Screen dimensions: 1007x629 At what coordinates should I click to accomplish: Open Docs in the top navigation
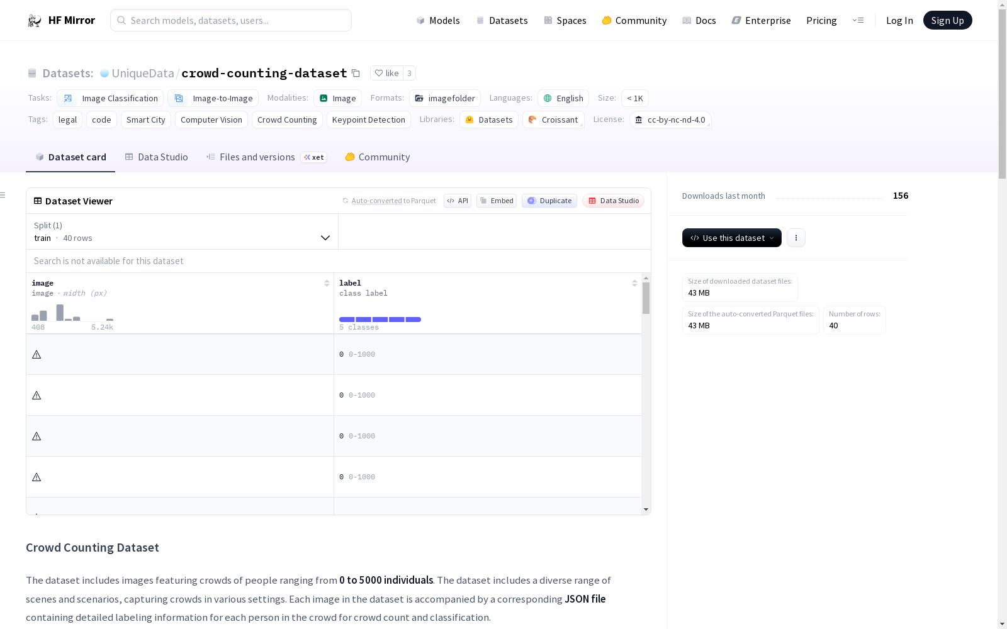tap(699, 20)
